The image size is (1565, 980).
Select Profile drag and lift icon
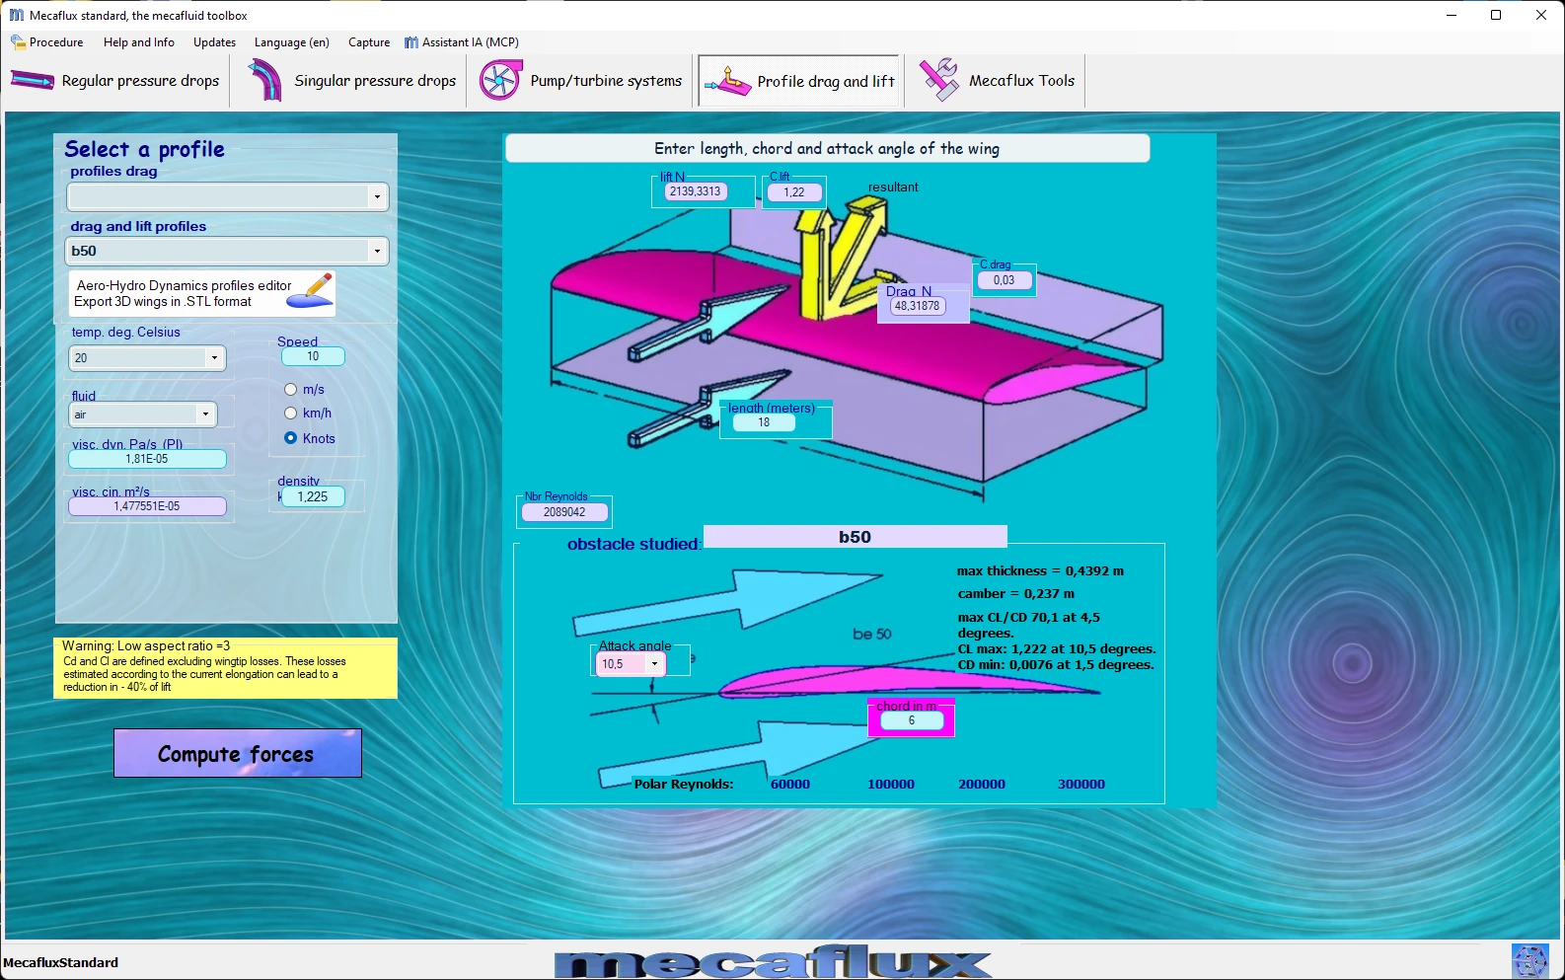(x=728, y=81)
